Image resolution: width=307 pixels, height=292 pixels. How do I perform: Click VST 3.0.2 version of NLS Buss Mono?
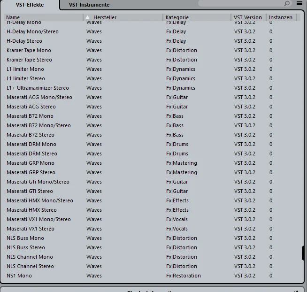245,238
